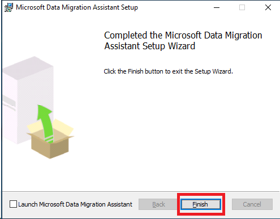The image size is (280, 219).
Task: Click the gray footer area left of the checkbox
Action: (6, 204)
